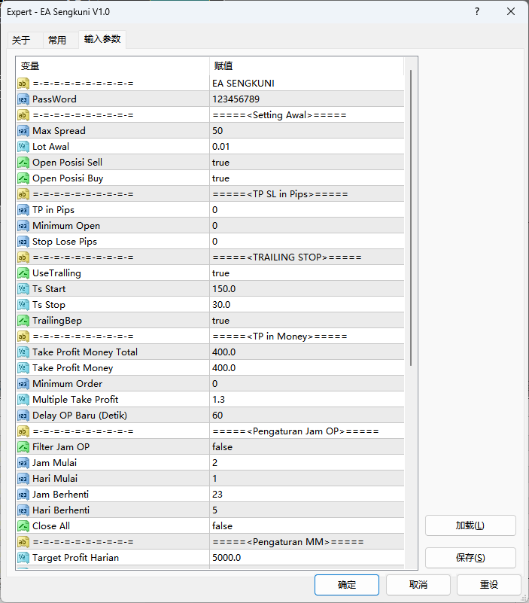The image size is (529, 603).
Task: Click the decimal icon beside Lot Awal
Action: pyautogui.click(x=23, y=147)
